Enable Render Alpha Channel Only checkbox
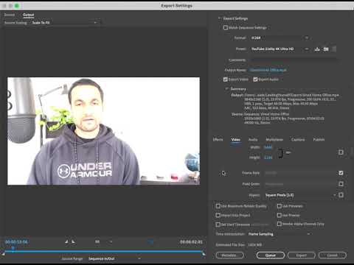Viewport: 354px width, 265px height. pyautogui.click(x=280, y=224)
